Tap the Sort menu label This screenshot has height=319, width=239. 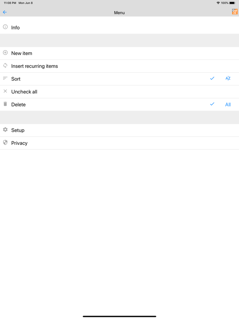16,79
